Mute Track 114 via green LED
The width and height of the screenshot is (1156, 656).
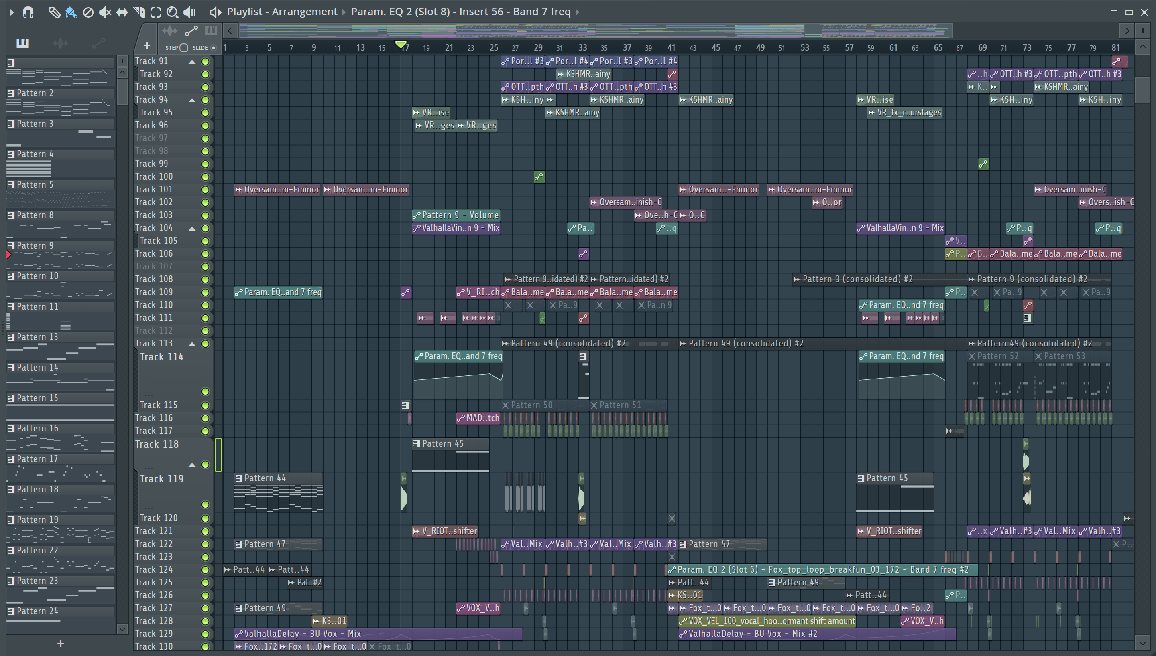[x=205, y=391]
